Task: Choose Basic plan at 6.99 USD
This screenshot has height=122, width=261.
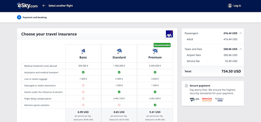Action: click(x=83, y=112)
